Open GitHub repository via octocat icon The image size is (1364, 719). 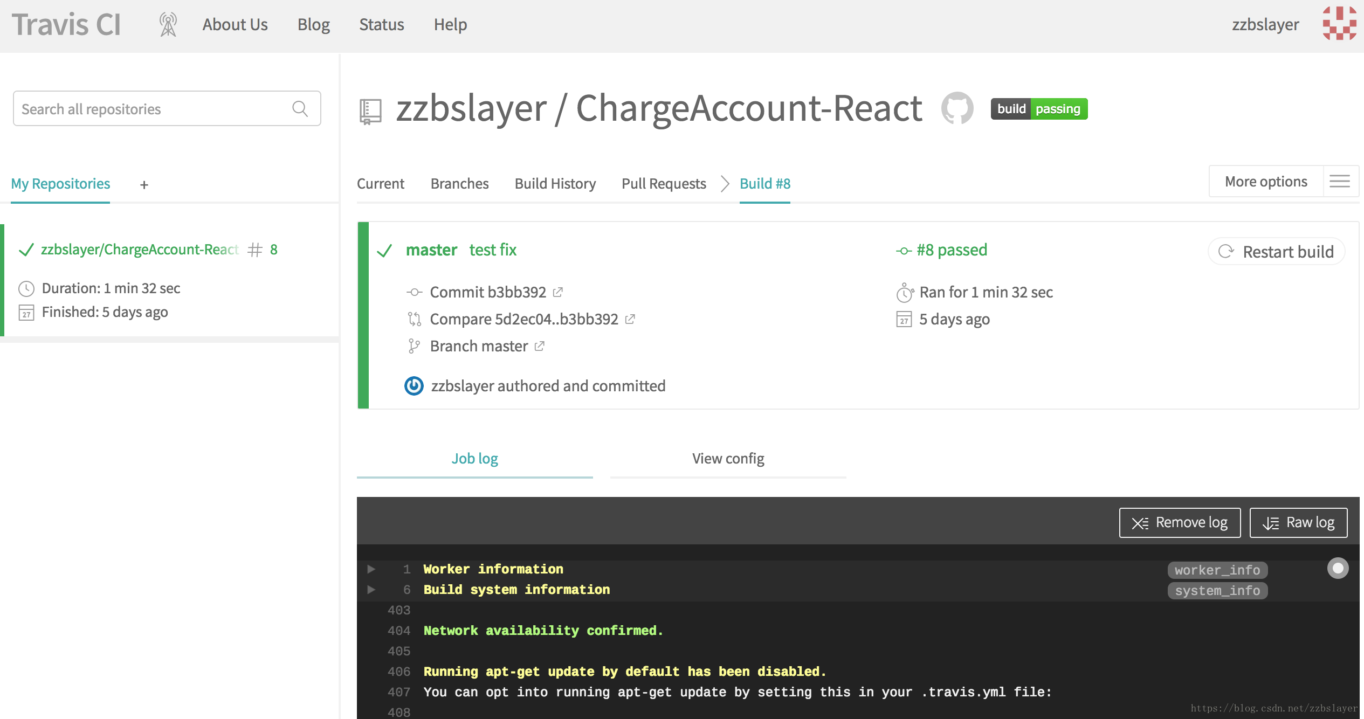[x=957, y=108]
